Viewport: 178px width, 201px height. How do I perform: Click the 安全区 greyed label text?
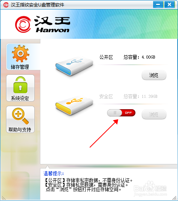[x=106, y=96]
